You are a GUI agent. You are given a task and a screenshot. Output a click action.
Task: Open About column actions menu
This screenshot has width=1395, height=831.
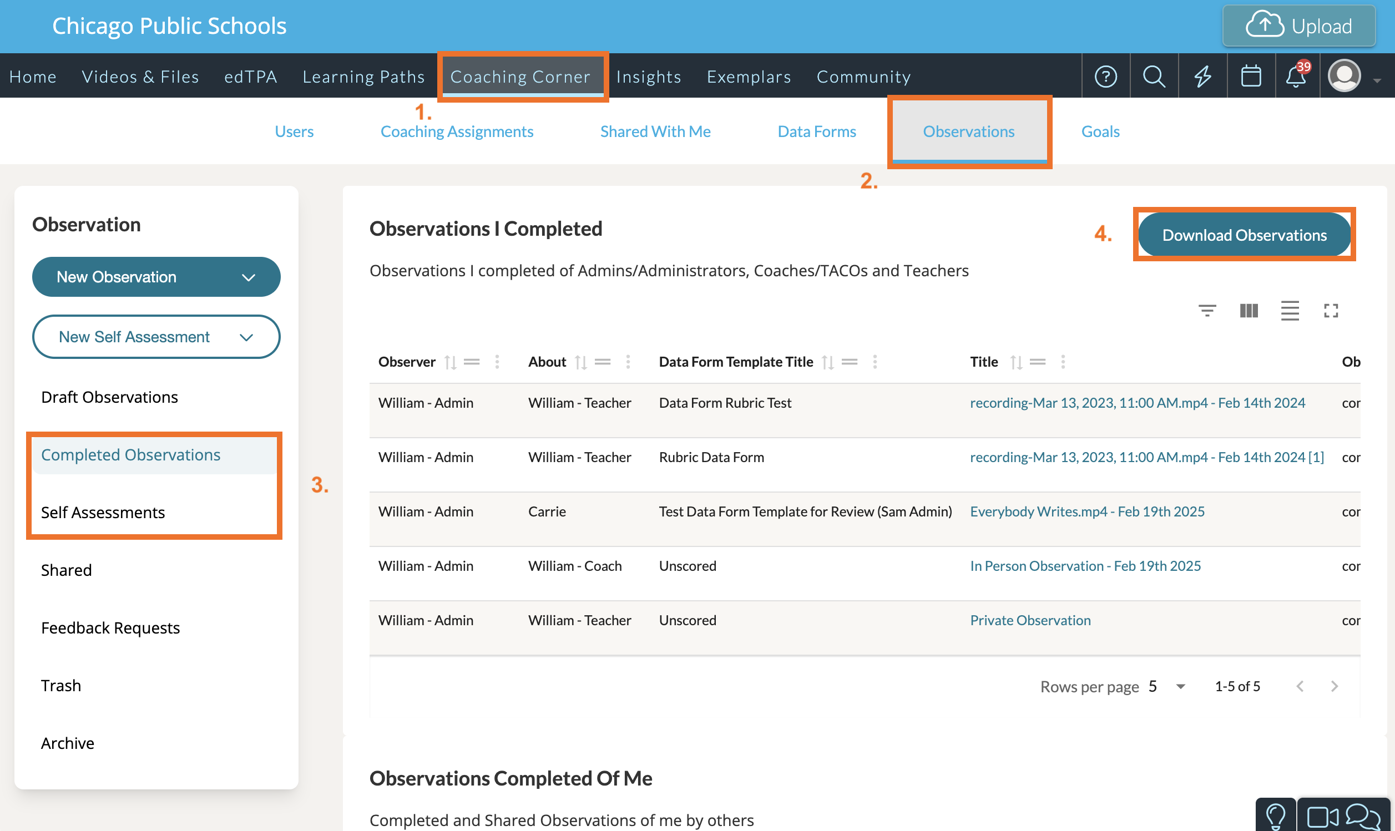628,362
